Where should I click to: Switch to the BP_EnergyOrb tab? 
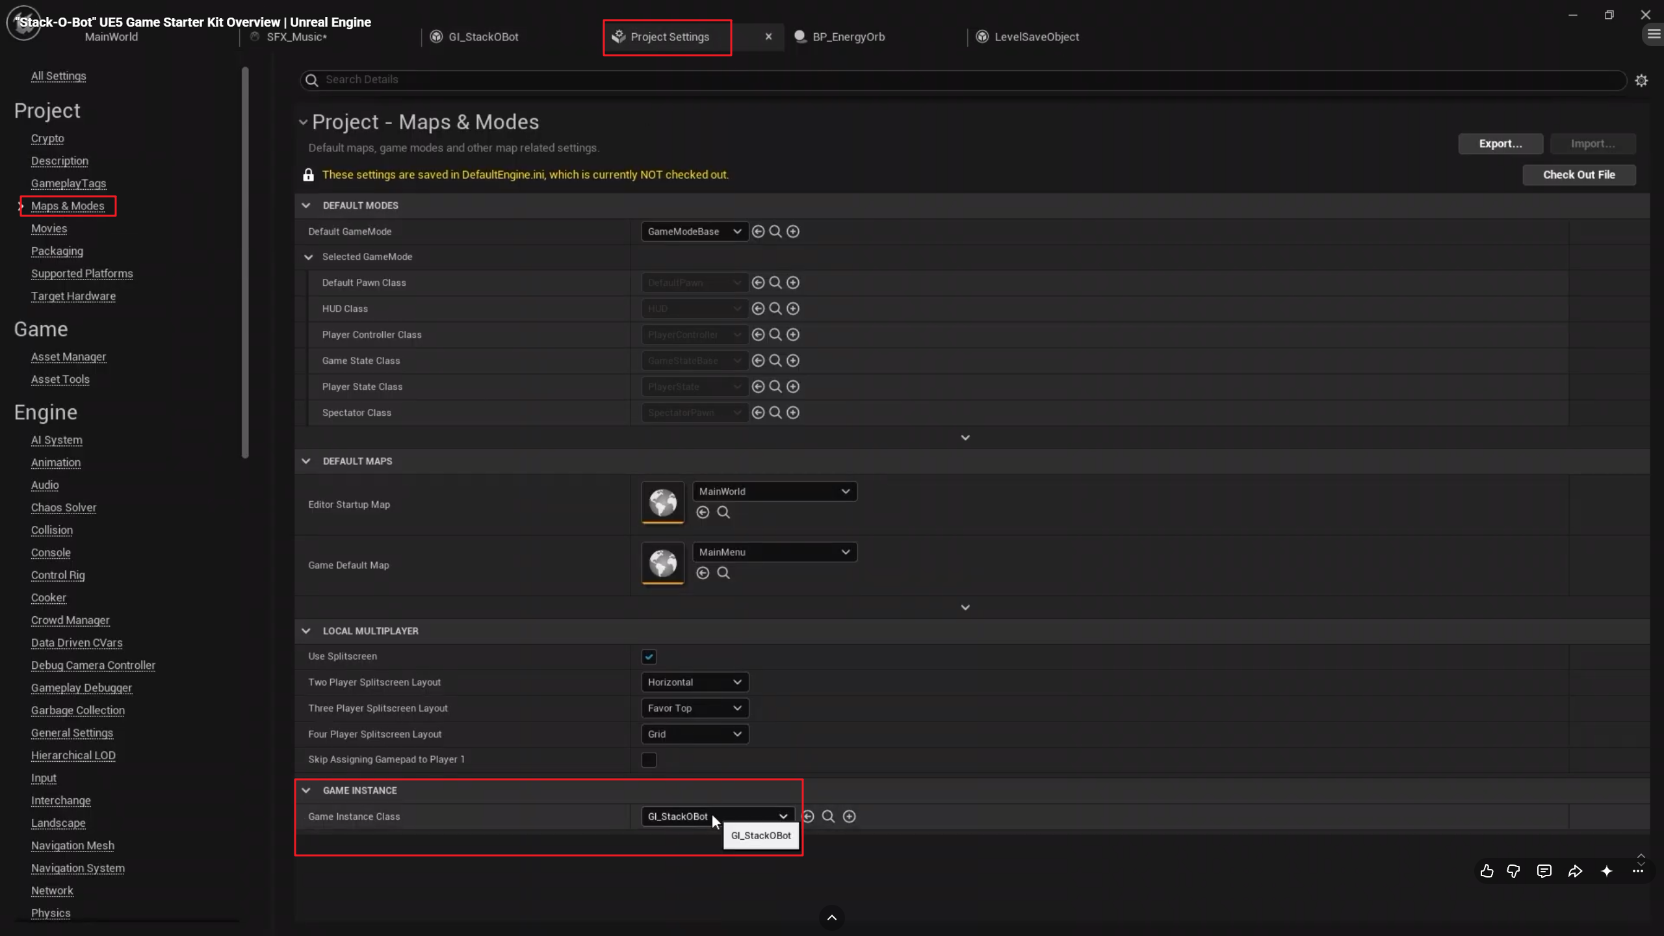pos(849,37)
